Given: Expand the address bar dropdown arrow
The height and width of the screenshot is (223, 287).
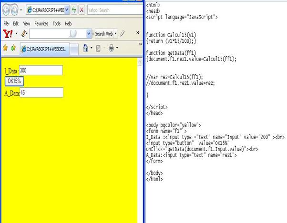Looking at the screenshot, I should pyautogui.click(x=67, y=10).
